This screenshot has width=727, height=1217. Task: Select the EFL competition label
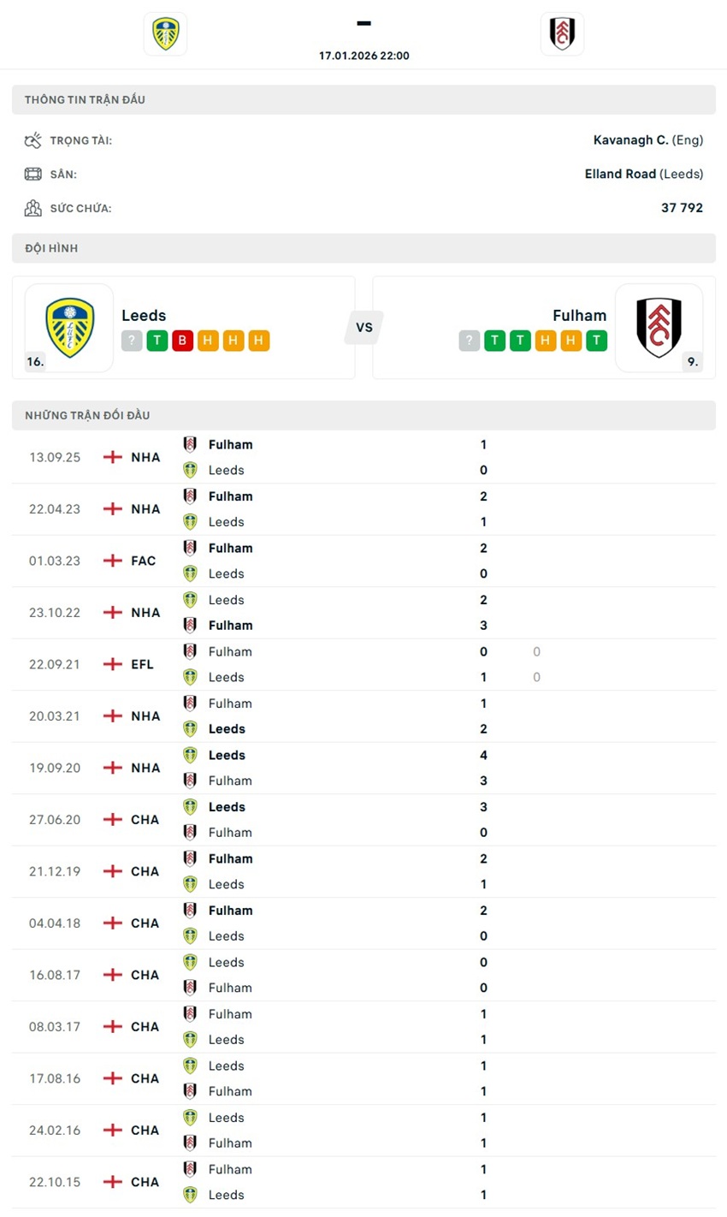click(x=142, y=664)
